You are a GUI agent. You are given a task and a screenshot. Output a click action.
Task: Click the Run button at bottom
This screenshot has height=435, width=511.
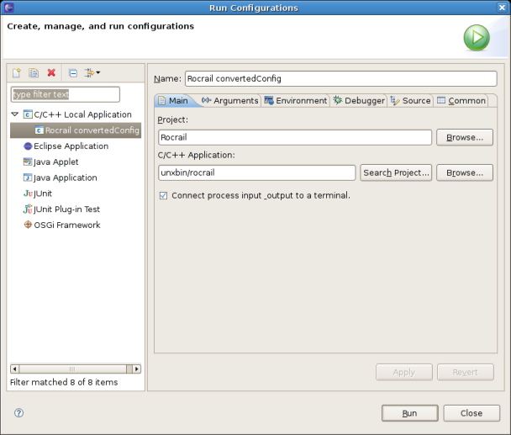tap(409, 413)
